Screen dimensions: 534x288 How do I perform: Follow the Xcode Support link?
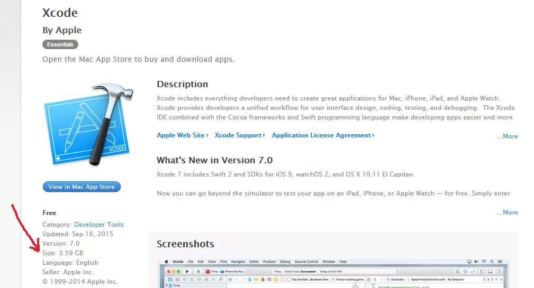pos(239,135)
